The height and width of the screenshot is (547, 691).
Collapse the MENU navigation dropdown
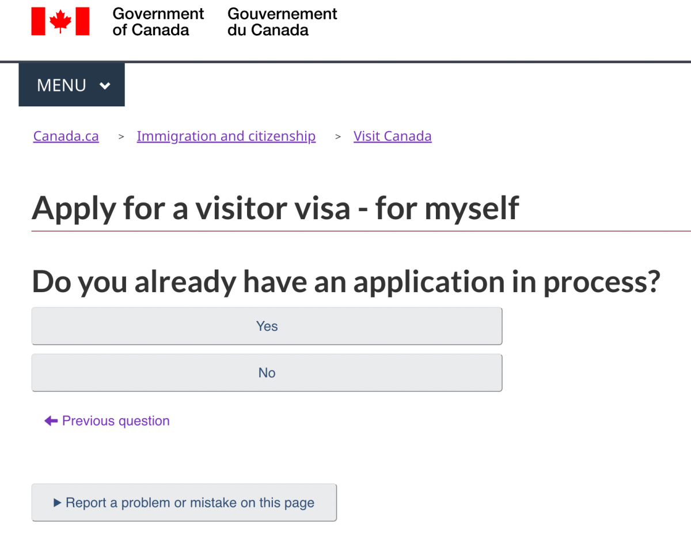(x=71, y=85)
